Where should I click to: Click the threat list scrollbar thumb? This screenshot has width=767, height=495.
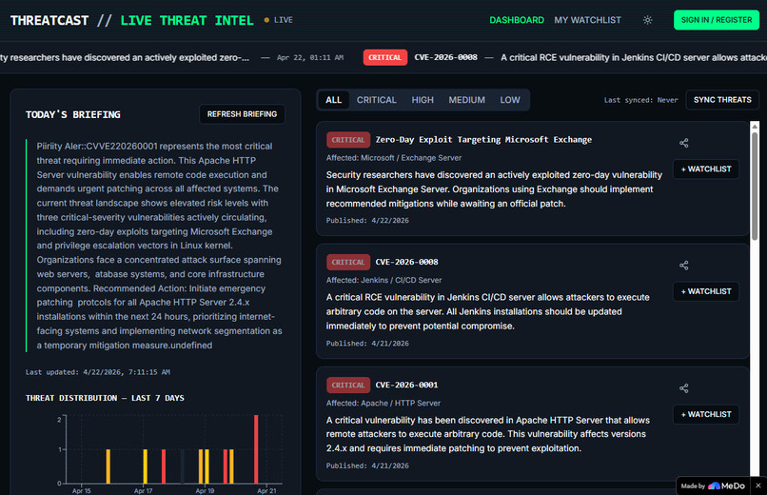click(755, 186)
